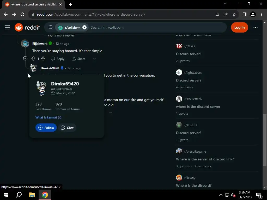This screenshot has width=267, height=200.
Task: Open the r/THRUD community link
Action: pyautogui.click(x=190, y=125)
